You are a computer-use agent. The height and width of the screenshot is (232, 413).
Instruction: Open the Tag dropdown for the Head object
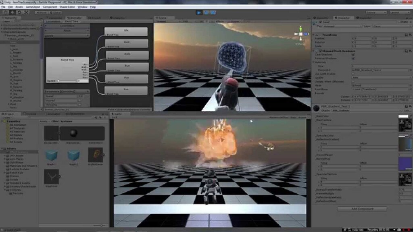point(343,26)
